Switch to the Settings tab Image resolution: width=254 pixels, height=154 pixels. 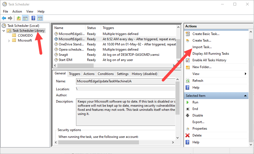pyautogui.click(x=123, y=74)
